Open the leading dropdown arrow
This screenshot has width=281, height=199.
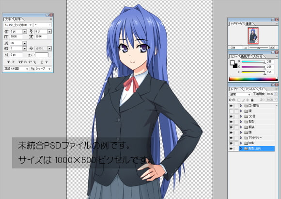coord(49,32)
